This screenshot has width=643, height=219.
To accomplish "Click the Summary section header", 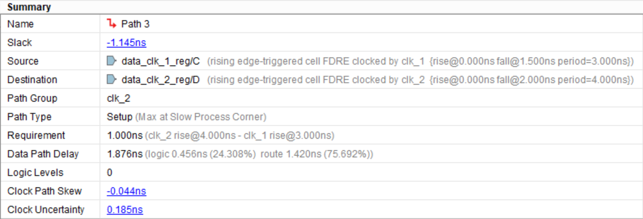I will point(29,8).
